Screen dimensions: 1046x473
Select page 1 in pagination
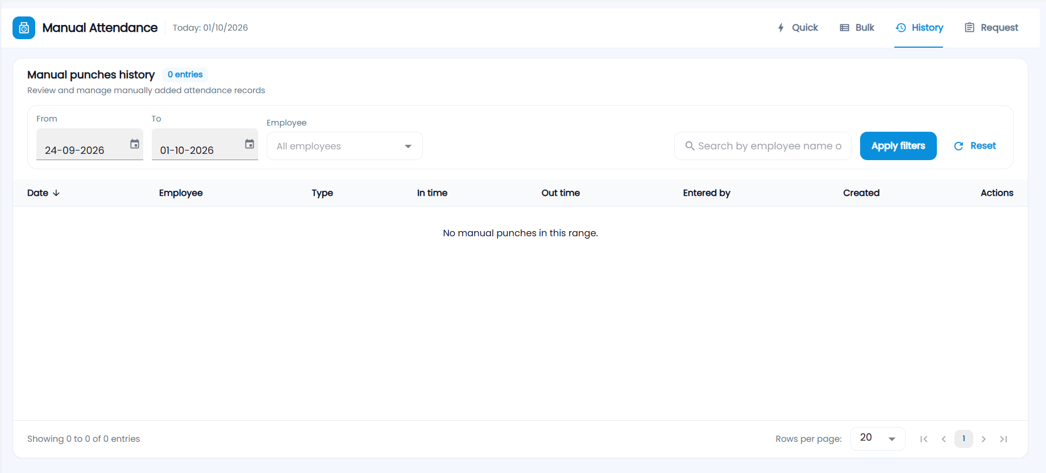pyautogui.click(x=964, y=439)
